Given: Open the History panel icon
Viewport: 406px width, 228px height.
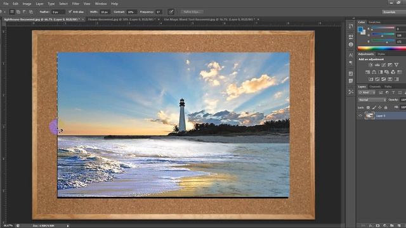Looking at the screenshot, I should [x=351, y=27].
